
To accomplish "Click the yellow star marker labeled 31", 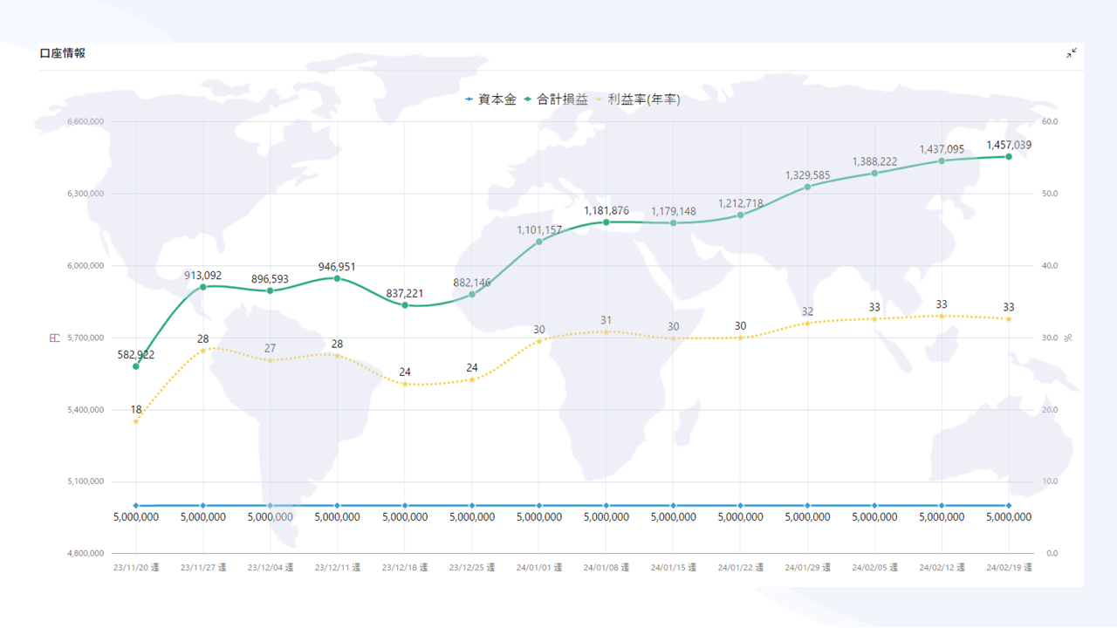I will point(606,331).
